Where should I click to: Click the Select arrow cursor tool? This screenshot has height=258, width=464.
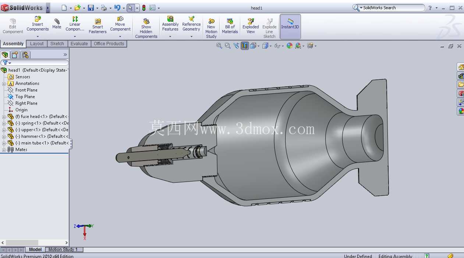131,8
